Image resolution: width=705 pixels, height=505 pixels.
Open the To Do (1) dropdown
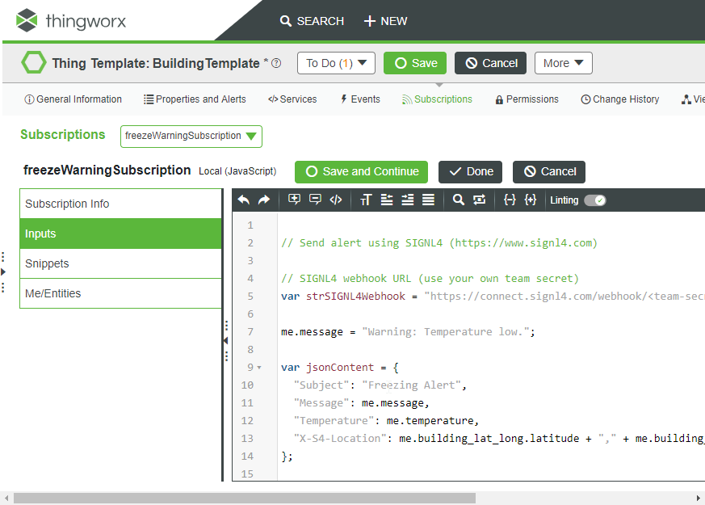pyautogui.click(x=336, y=63)
